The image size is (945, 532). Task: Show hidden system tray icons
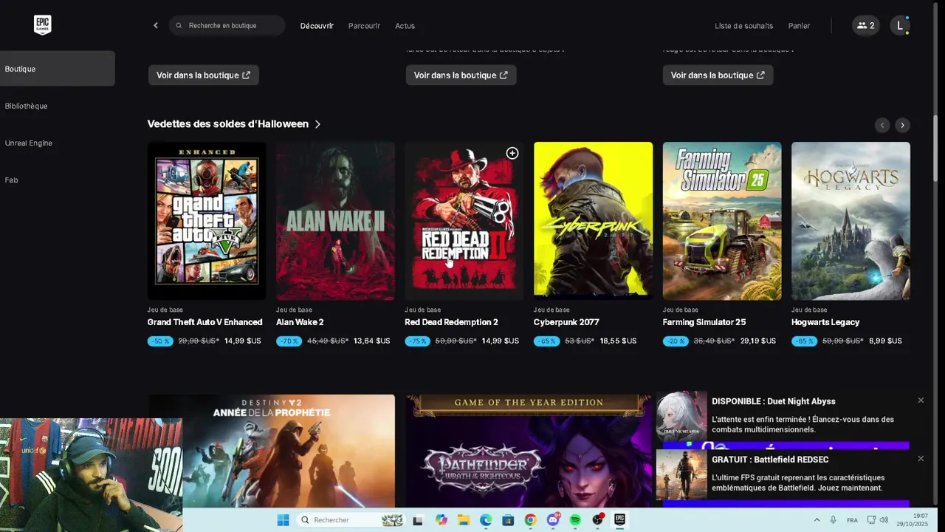(x=817, y=520)
